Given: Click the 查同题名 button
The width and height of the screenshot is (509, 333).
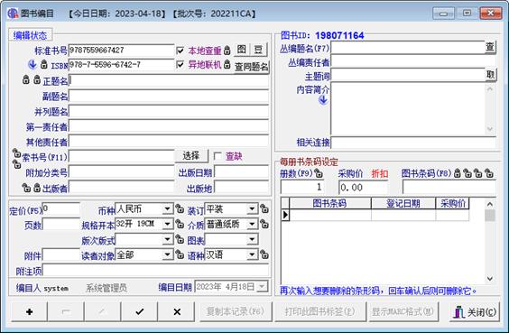Looking at the screenshot, I should coord(252,67).
